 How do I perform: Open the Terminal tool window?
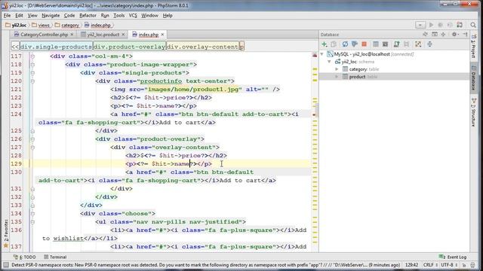tap(55, 257)
